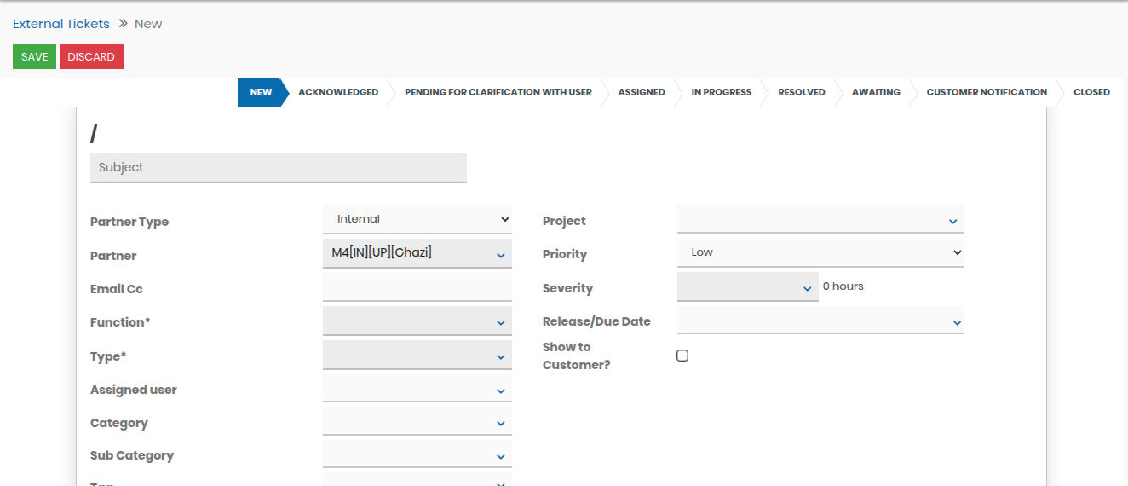Image resolution: width=1128 pixels, height=486 pixels.
Task: Switch status to In Progress
Action: (721, 92)
